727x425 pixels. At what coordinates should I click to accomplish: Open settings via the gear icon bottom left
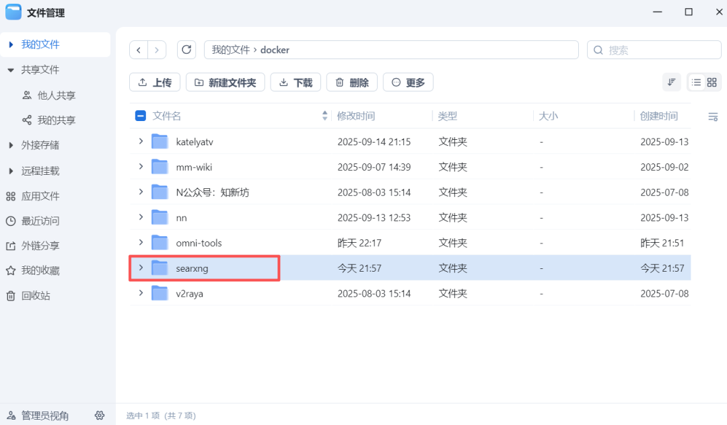99,415
